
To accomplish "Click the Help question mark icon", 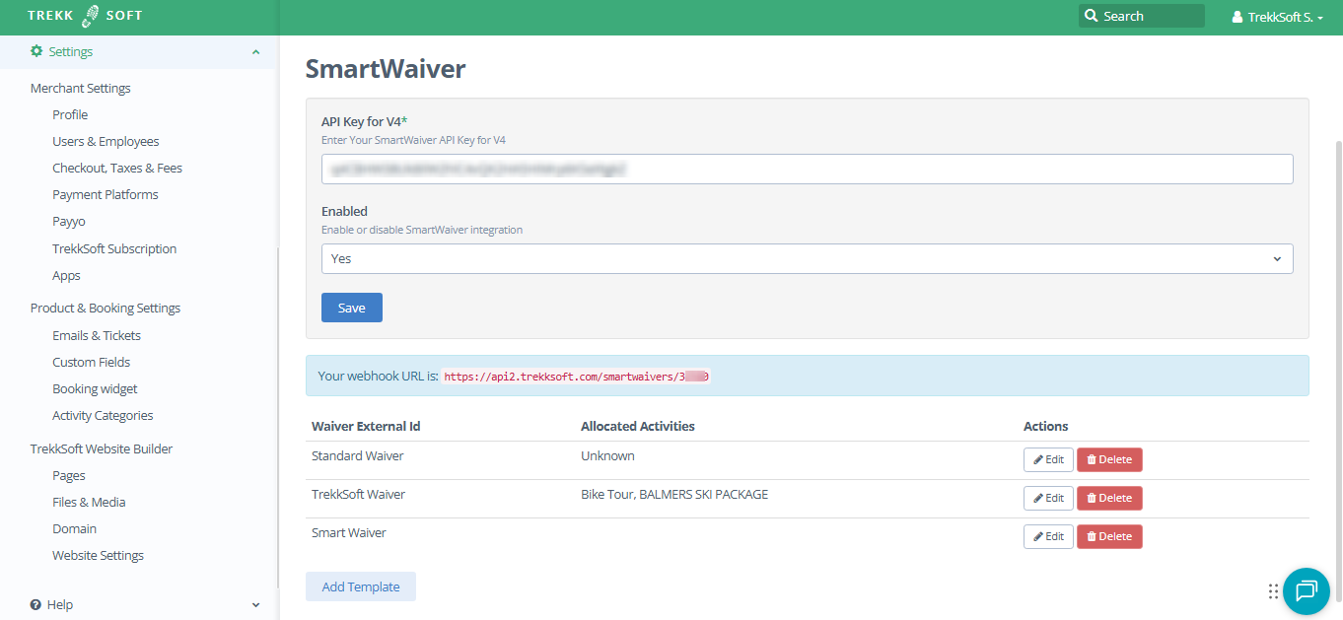I will tap(35, 604).
